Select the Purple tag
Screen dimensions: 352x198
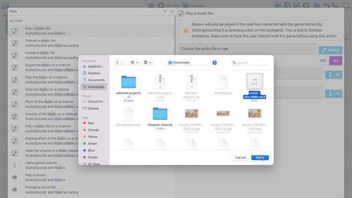pos(90,157)
